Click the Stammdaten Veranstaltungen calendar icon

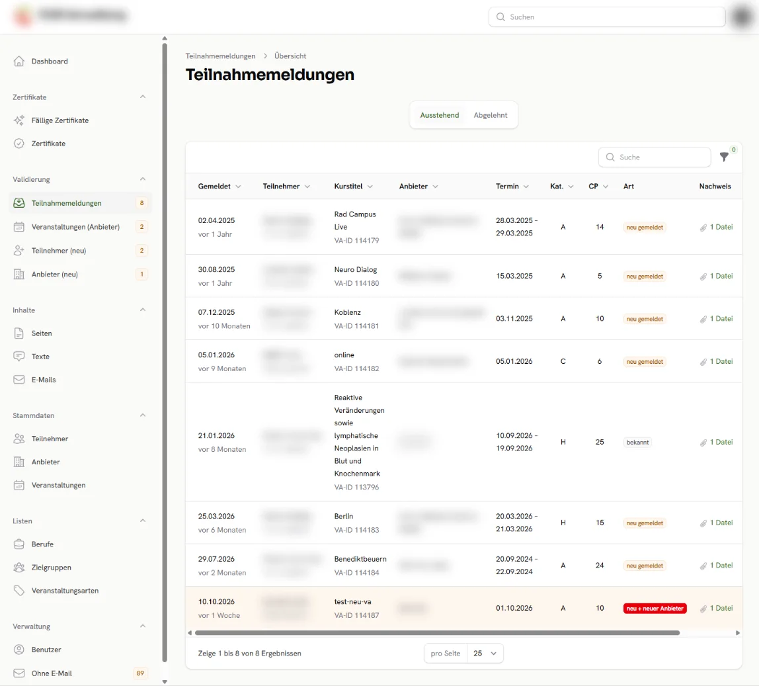19,485
